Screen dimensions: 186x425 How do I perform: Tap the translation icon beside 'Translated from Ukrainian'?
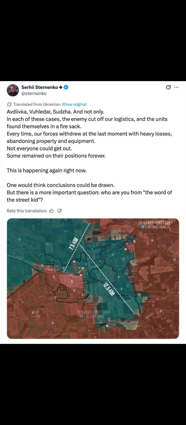[9, 104]
